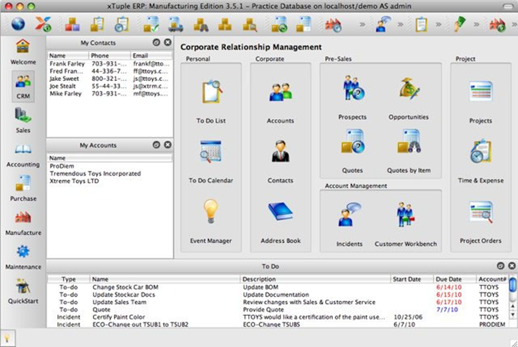Sort My Contacts by Email column
The height and width of the screenshot is (347, 518).
pyautogui.click(x=151, y=55)
